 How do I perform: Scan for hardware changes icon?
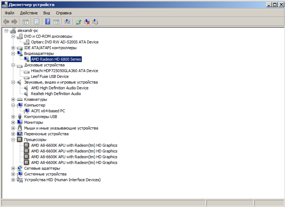(67, 22)
